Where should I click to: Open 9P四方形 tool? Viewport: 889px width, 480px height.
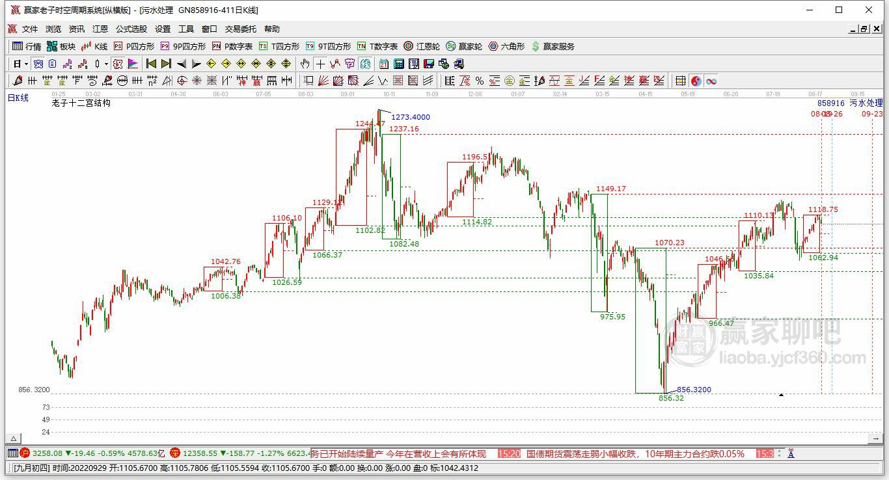click(x=183, y=46)
